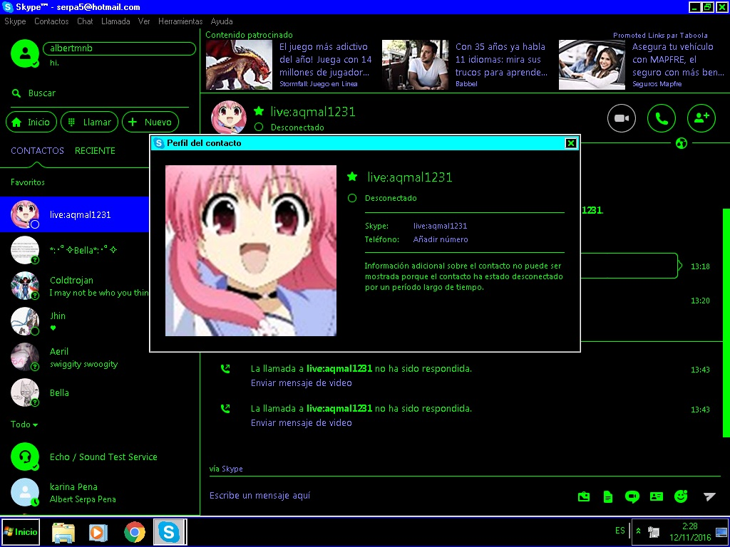Show hidden system tray icons
The width and height of the screenshot is (730, 547).
tap(638, 531)
